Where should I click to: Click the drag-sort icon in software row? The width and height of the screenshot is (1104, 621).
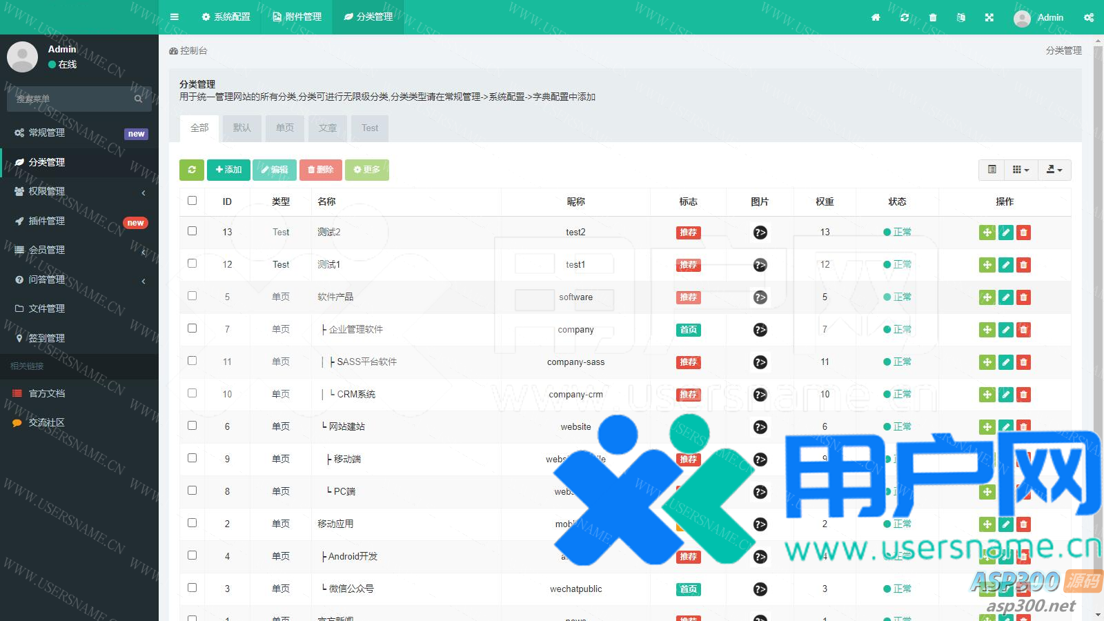click(987, 297)
